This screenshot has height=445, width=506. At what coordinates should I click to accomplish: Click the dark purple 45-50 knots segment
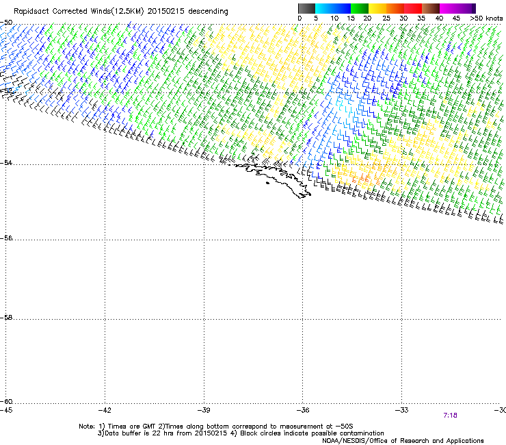coord(466,8)
